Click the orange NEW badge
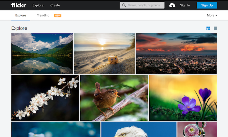The height and width of the screenshot is (137, 228). click(x=58, y=15)
